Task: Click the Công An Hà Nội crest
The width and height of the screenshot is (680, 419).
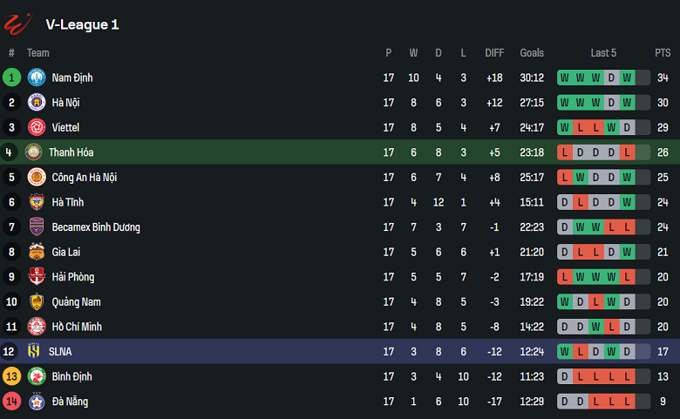Action: 36,178
